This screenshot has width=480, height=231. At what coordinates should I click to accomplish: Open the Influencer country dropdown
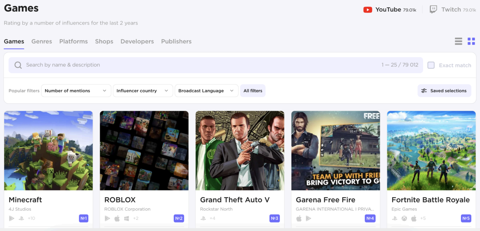point(143,91)
